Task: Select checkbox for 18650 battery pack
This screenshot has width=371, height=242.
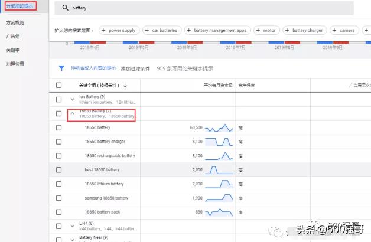Action: (58, 212)
